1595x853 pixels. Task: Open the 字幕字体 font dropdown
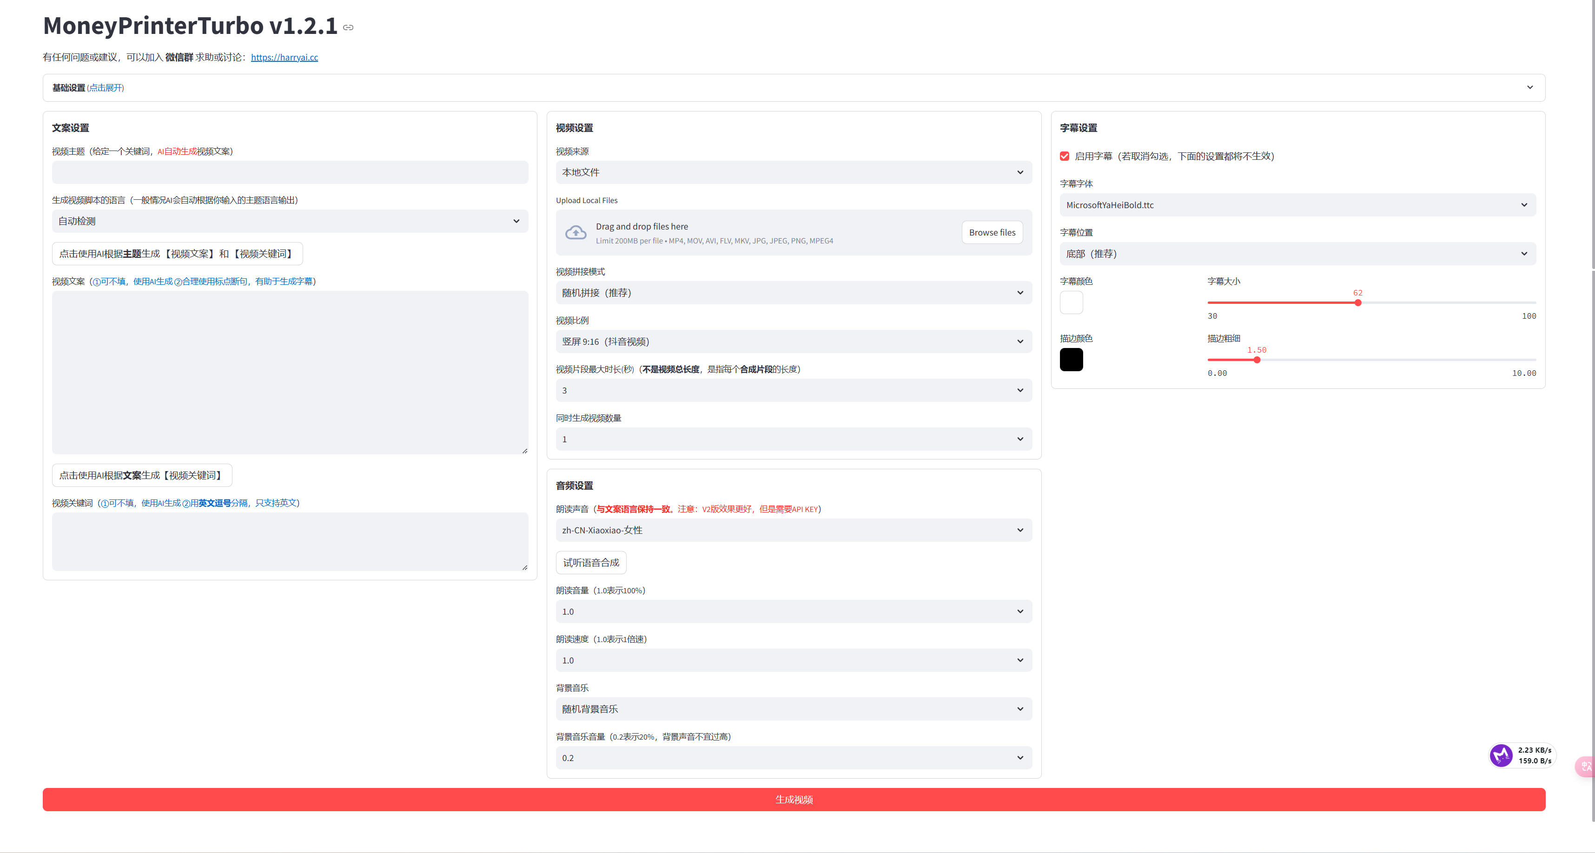pos(1298,204)
